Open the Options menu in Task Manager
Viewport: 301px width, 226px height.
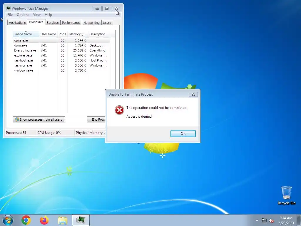tap(23, 15)
